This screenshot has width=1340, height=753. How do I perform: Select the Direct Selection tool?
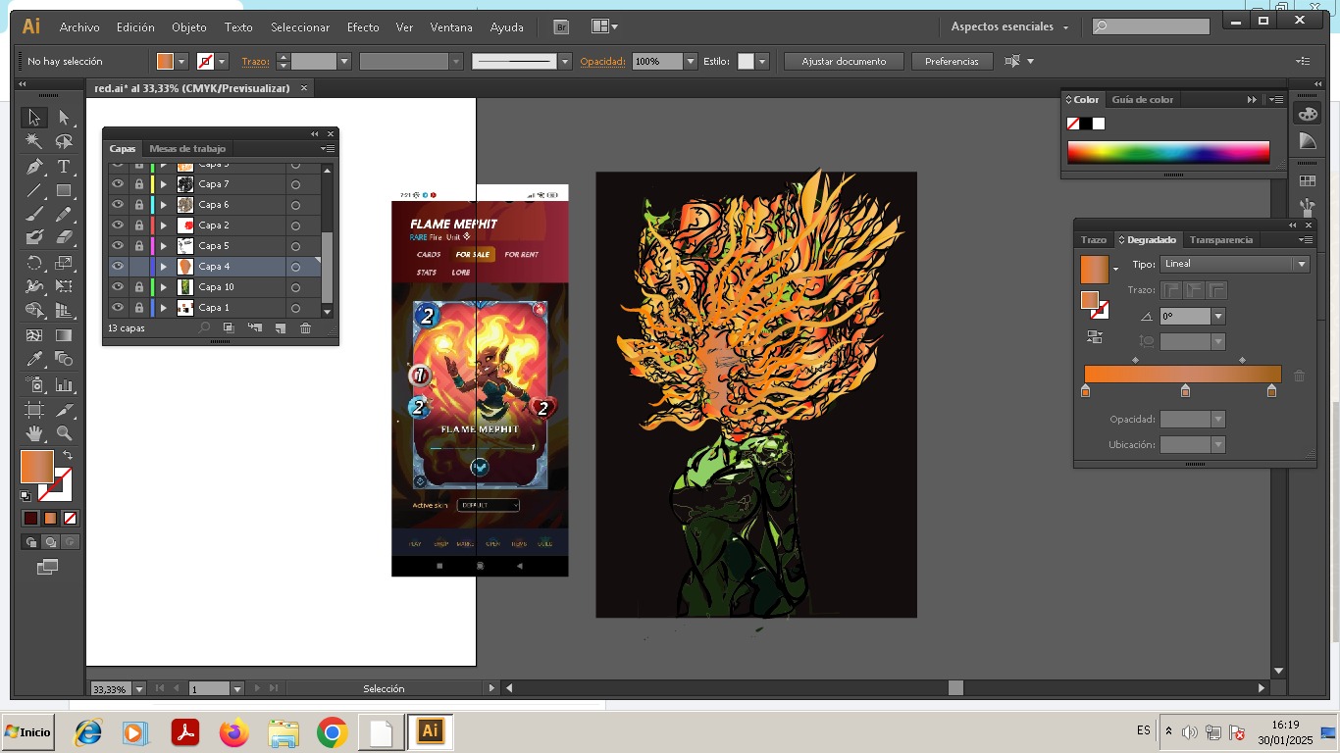(64, 118)
